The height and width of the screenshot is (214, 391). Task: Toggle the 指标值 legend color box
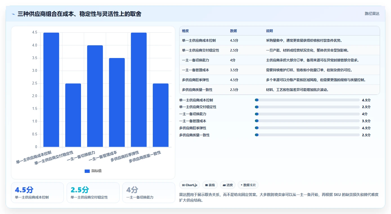click(87, 171)
